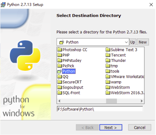Image resolution: width=156 pixels, height=135 pixels.
Task: Click the Thunder folder icon
Action: (x=108, y=60)
